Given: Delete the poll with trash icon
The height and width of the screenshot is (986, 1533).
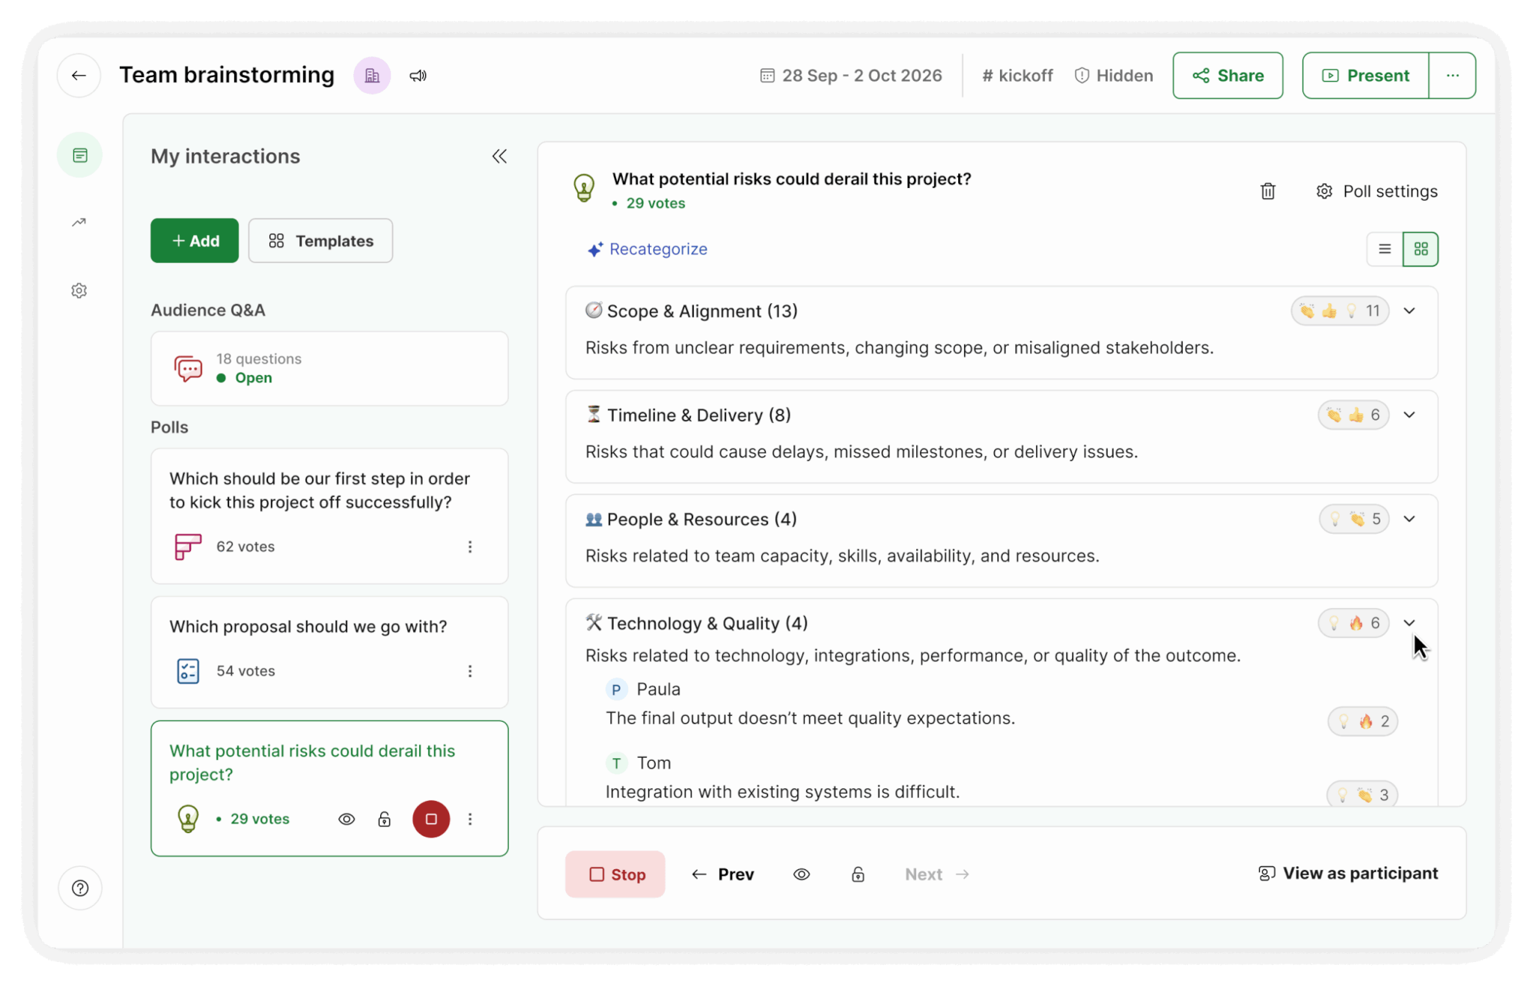Looking at the screenshot, I should 1267,192.
